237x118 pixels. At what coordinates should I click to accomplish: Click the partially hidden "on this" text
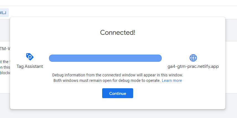click(5, 67)
